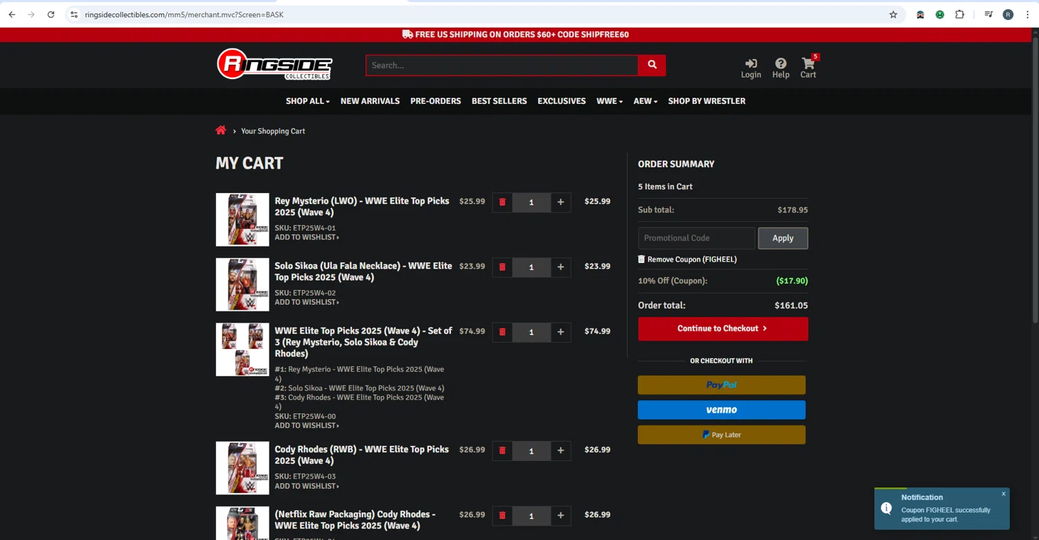1039x540 pixels.
Task: Add Set of 3 to wishlist
Action: pyautogui.click(x=307, y=426)
